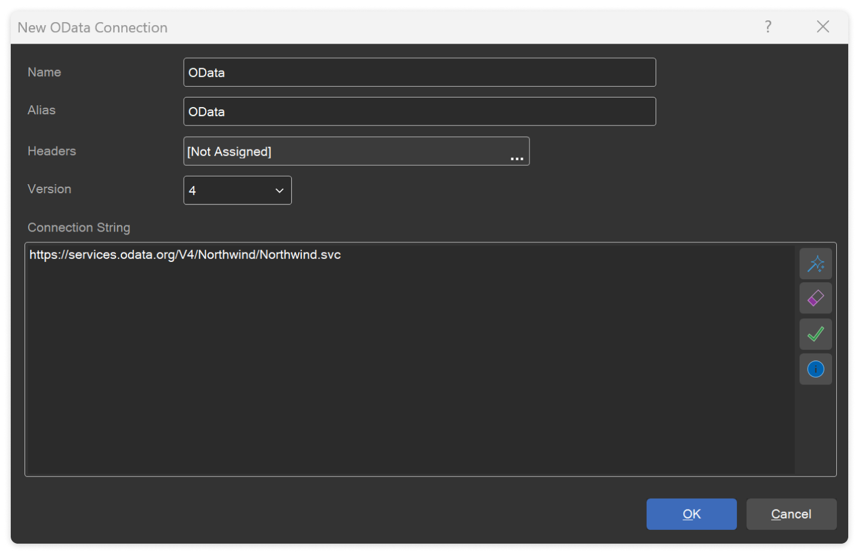Click into the Name text field
859x555 pixels.
[419, 72]
